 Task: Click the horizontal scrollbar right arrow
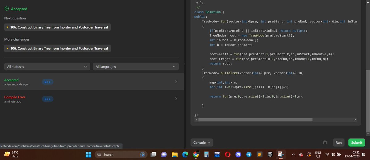(x=355, y=119)
